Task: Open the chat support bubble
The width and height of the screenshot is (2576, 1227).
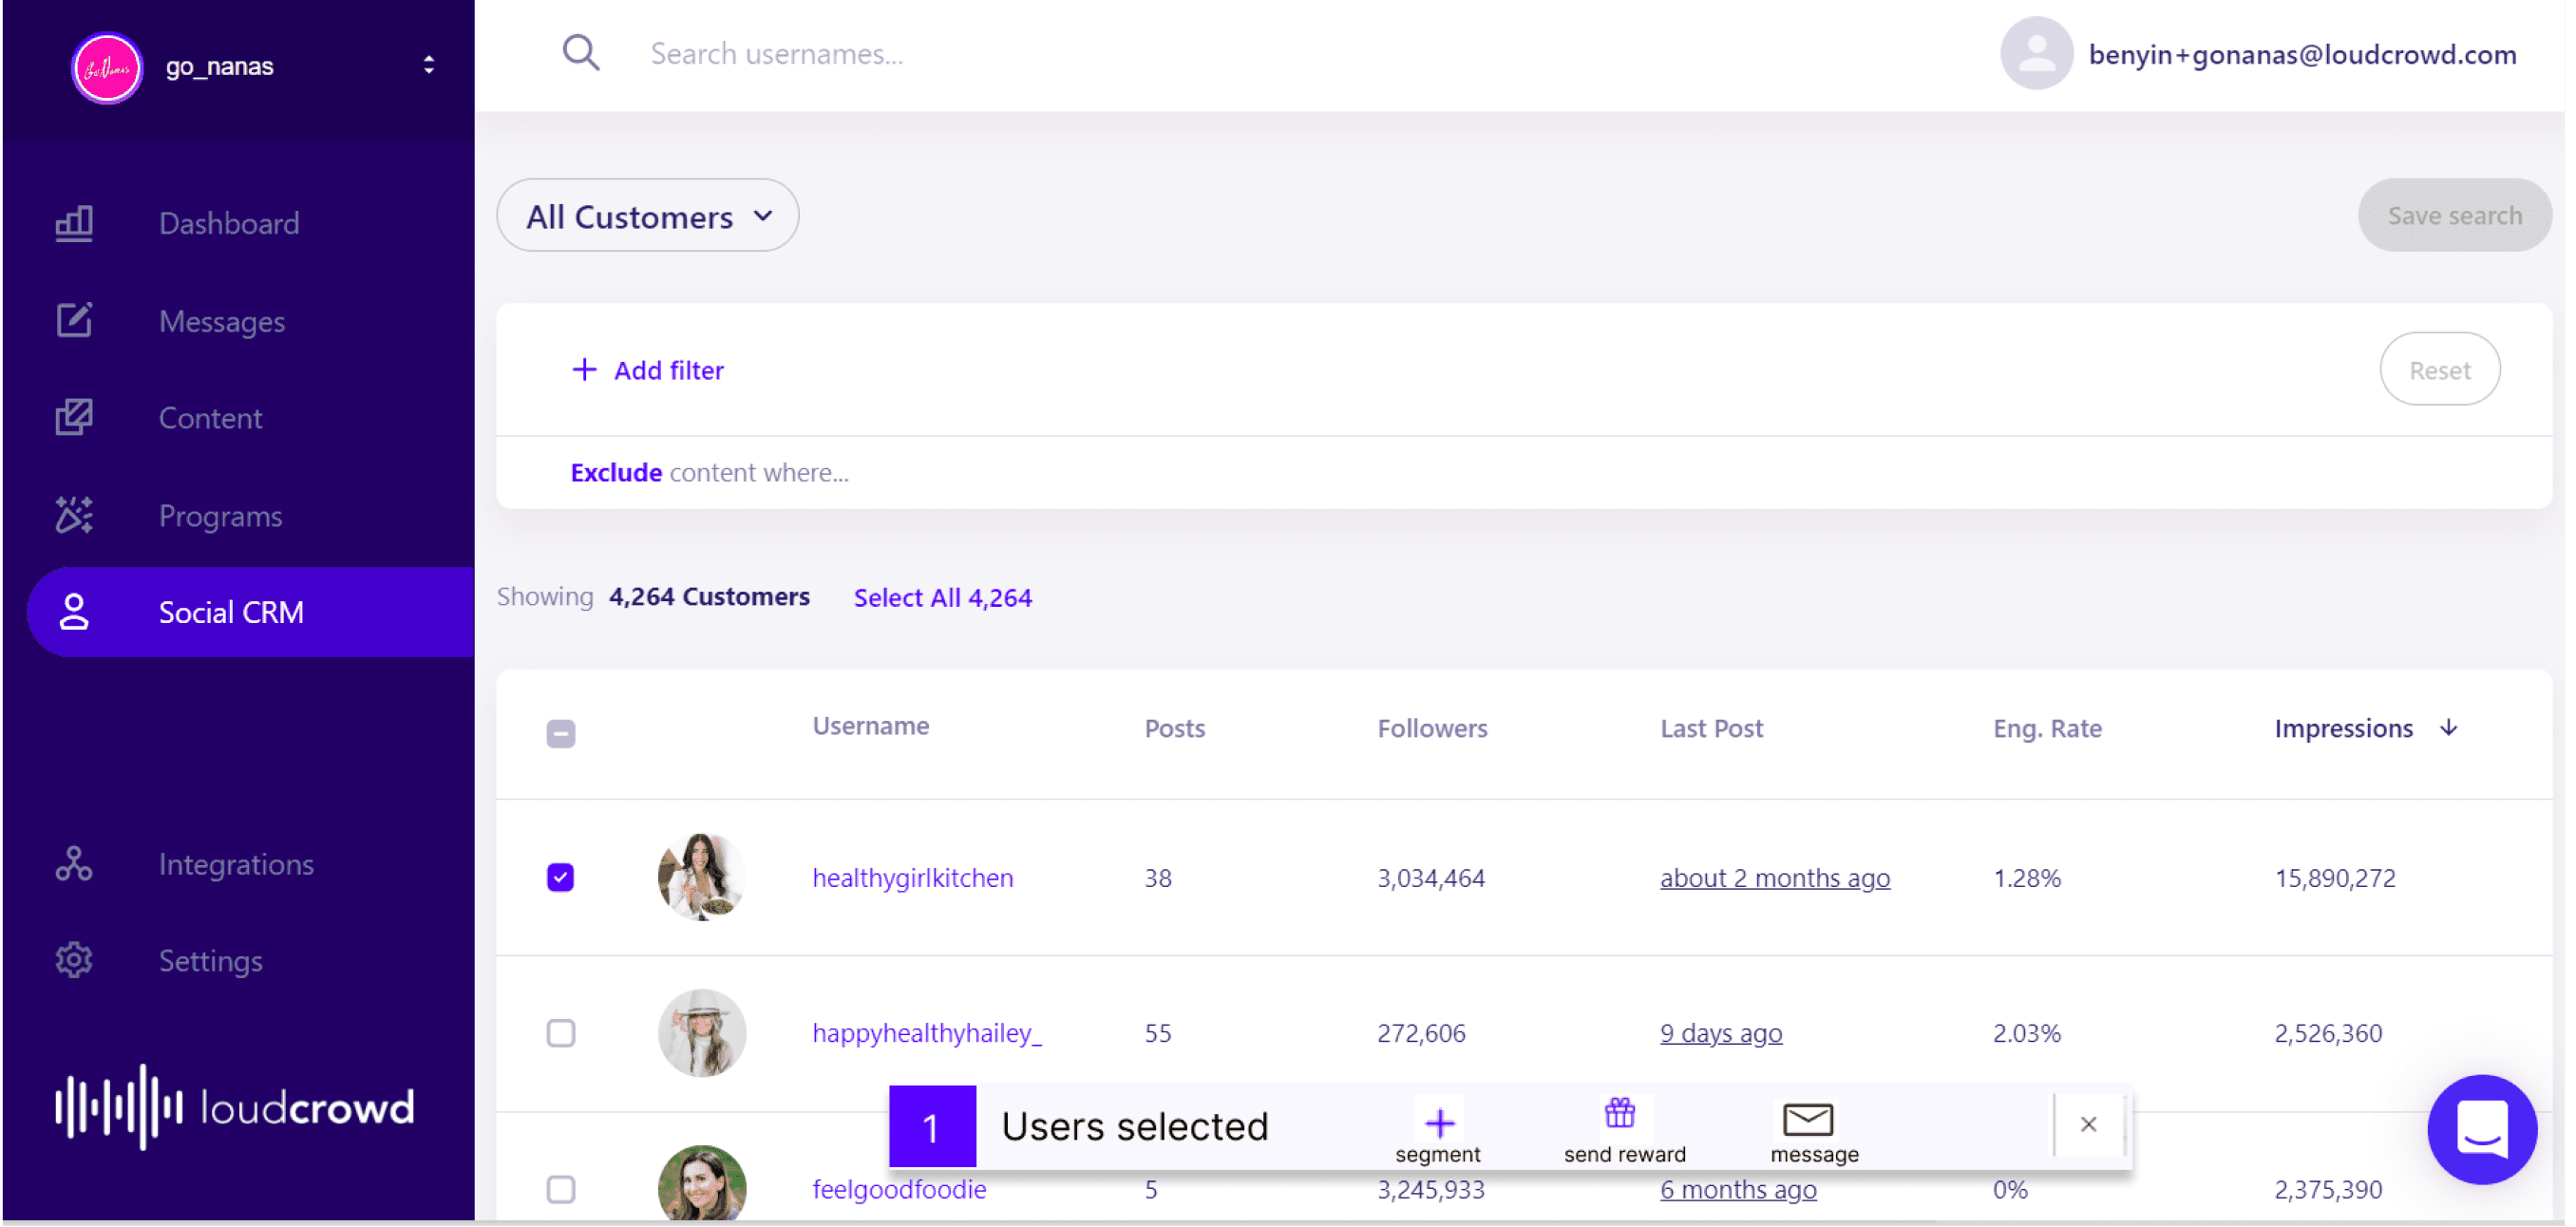Action: pos(2481,1129)
